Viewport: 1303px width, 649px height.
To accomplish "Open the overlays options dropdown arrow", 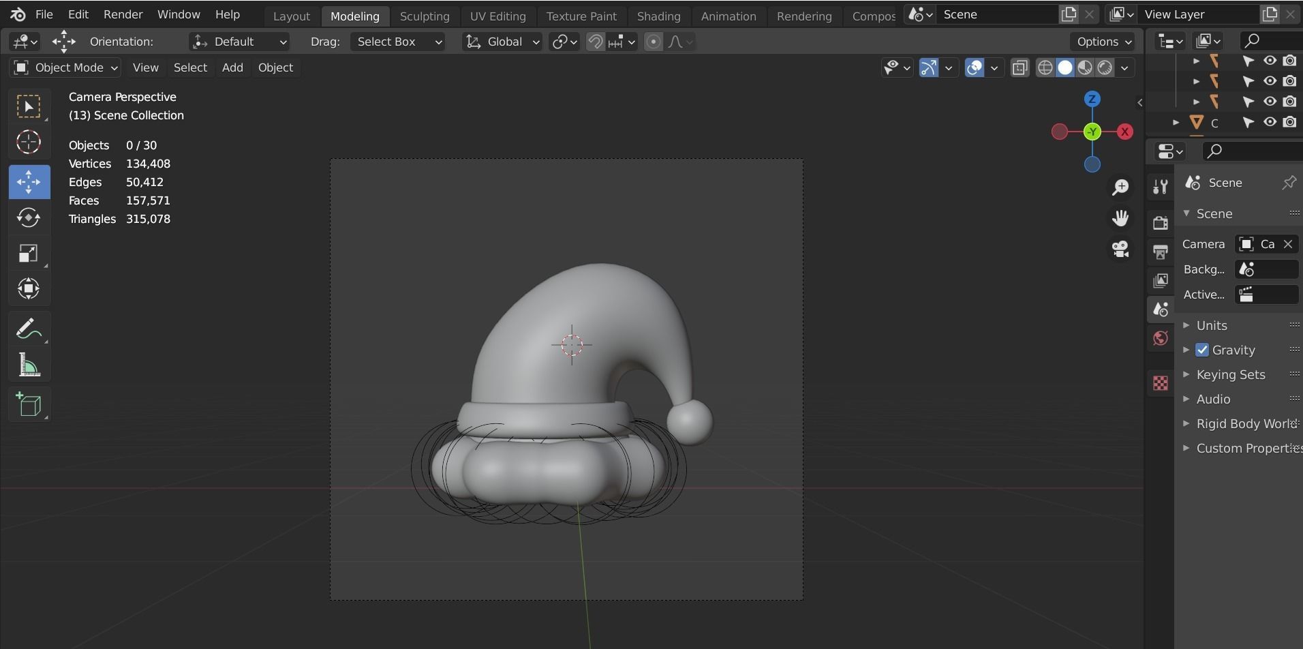I will point(994,67).
